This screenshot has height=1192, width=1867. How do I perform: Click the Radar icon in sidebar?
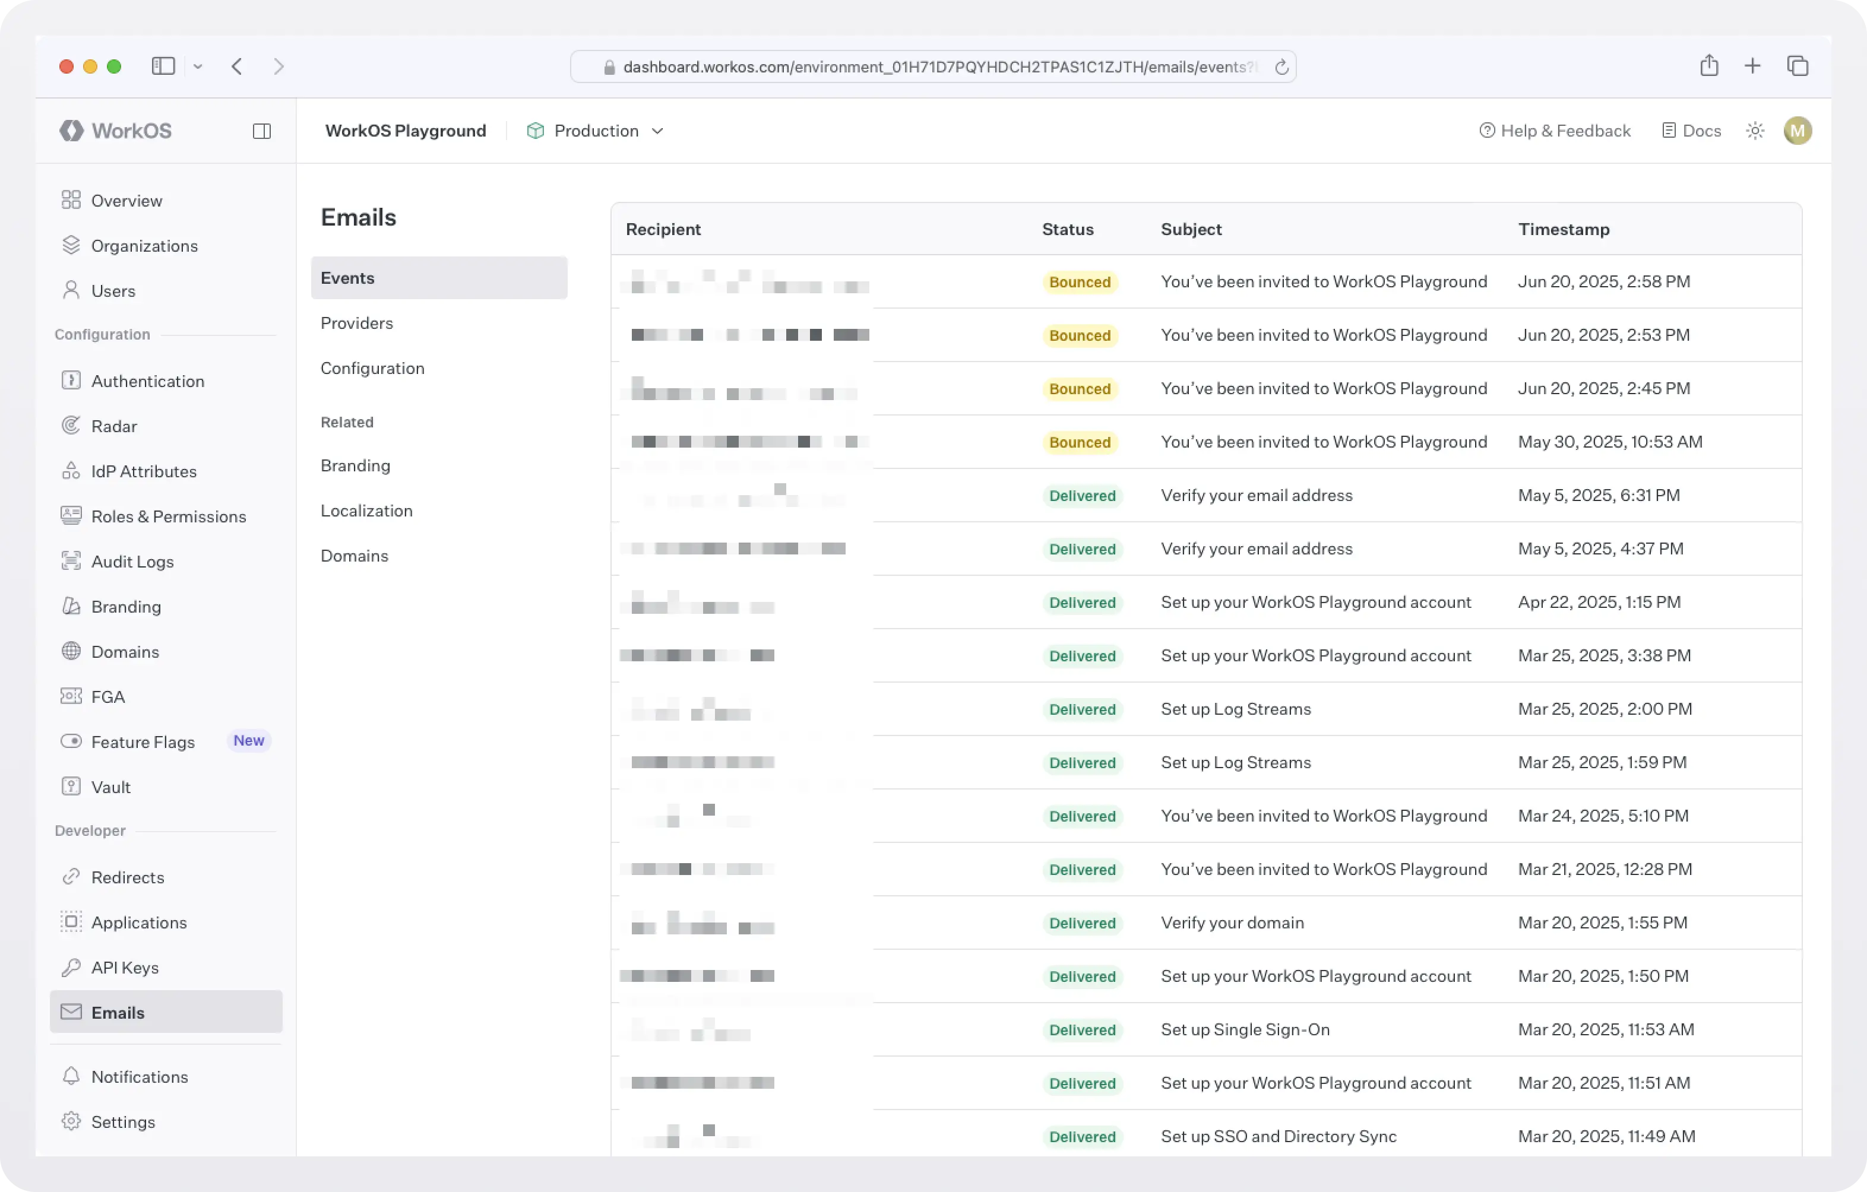71,426
